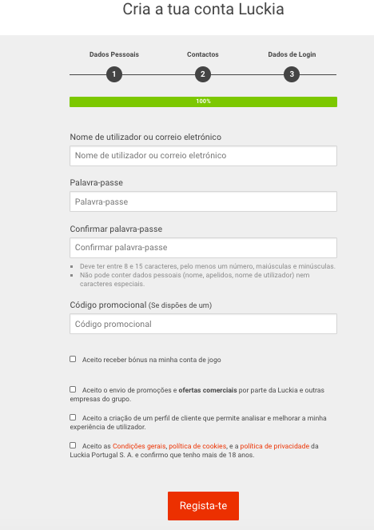Select step 2 circle for Contactos
The height and width of the screenshot is (530, 374).
click(203, 74)
